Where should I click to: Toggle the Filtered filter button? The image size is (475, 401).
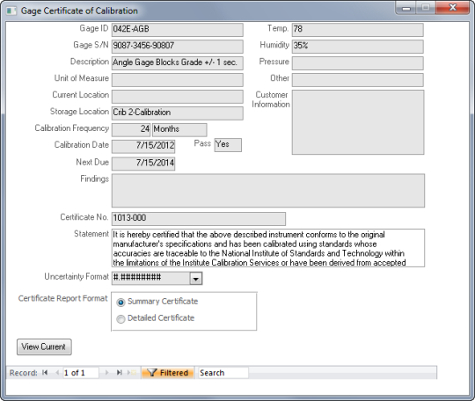click(167, 373)
